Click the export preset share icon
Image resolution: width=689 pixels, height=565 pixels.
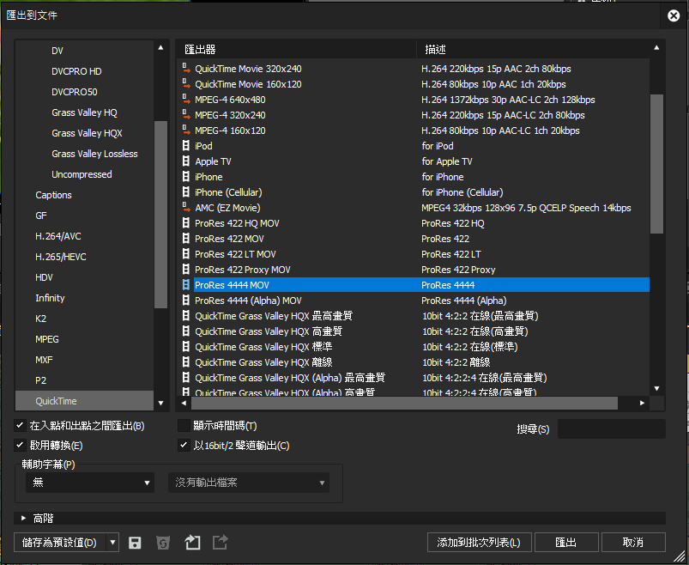click(x=221, y=542)
